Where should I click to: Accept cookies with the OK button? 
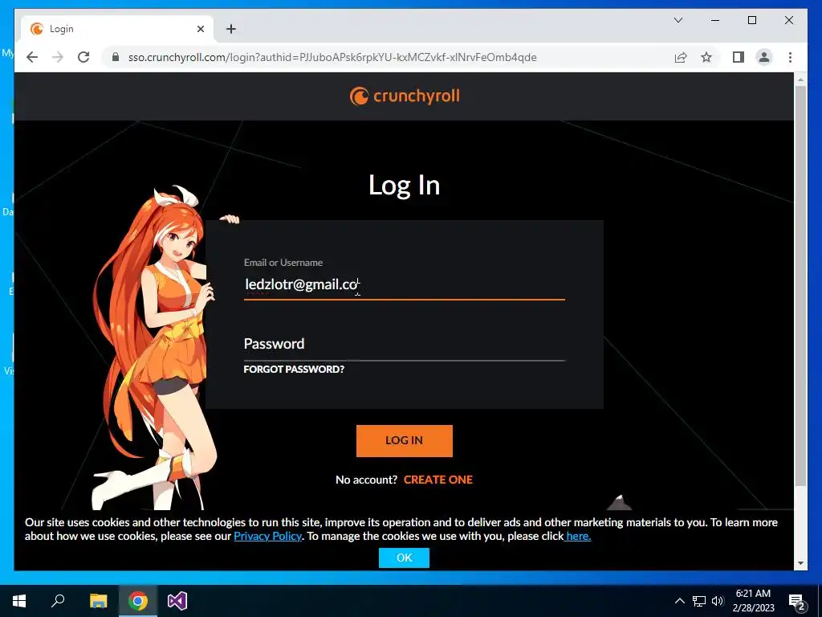[x=405, y=558]
